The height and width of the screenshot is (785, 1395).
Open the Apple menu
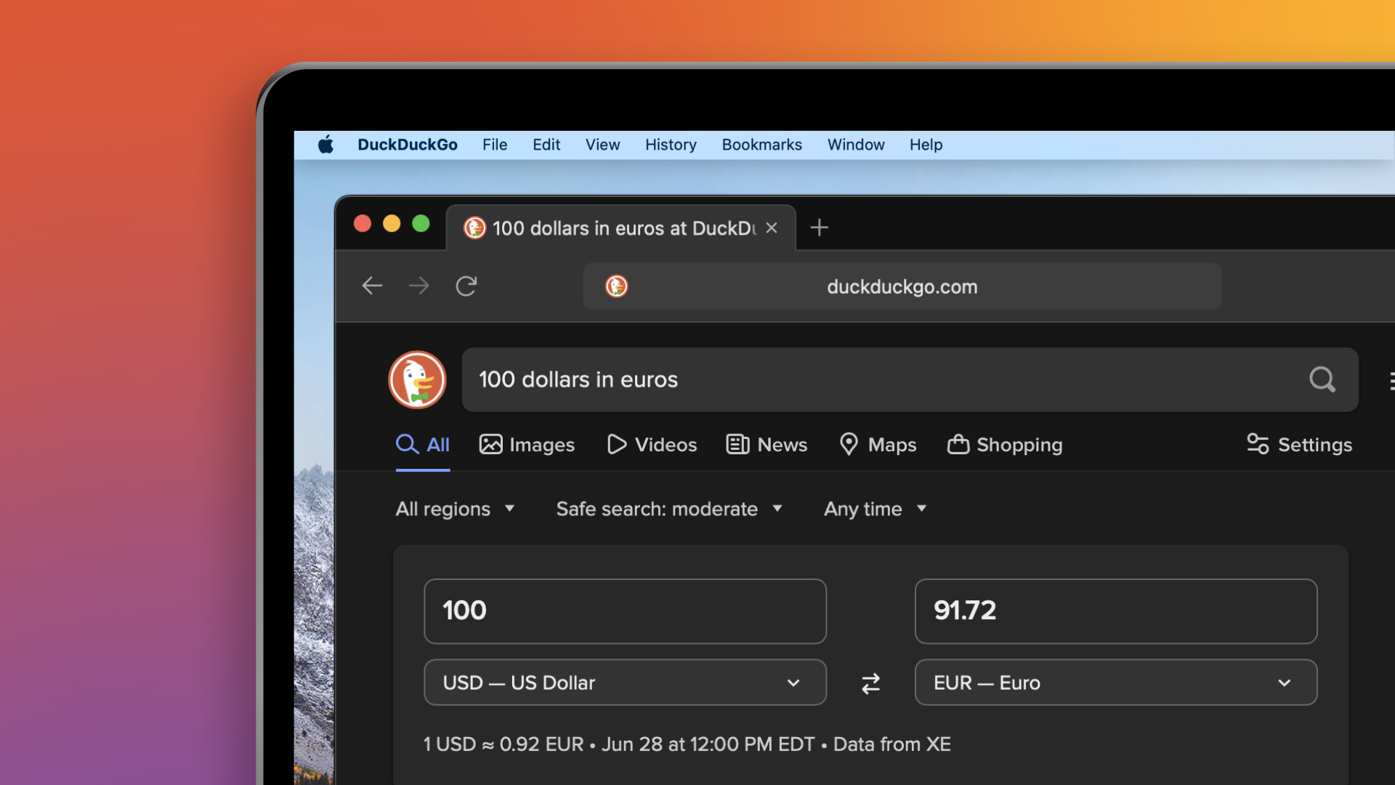tap(325, 145)
